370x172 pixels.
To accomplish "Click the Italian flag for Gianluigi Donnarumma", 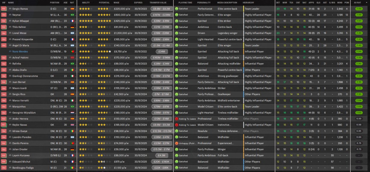I will click(72, 76).
